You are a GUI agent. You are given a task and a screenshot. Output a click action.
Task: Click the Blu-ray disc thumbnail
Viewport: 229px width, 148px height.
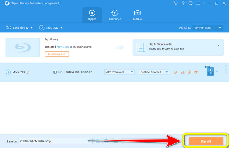point(23,47)
